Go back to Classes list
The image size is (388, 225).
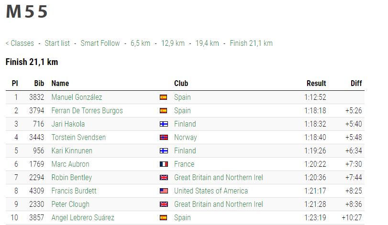[x=20, y=43]
